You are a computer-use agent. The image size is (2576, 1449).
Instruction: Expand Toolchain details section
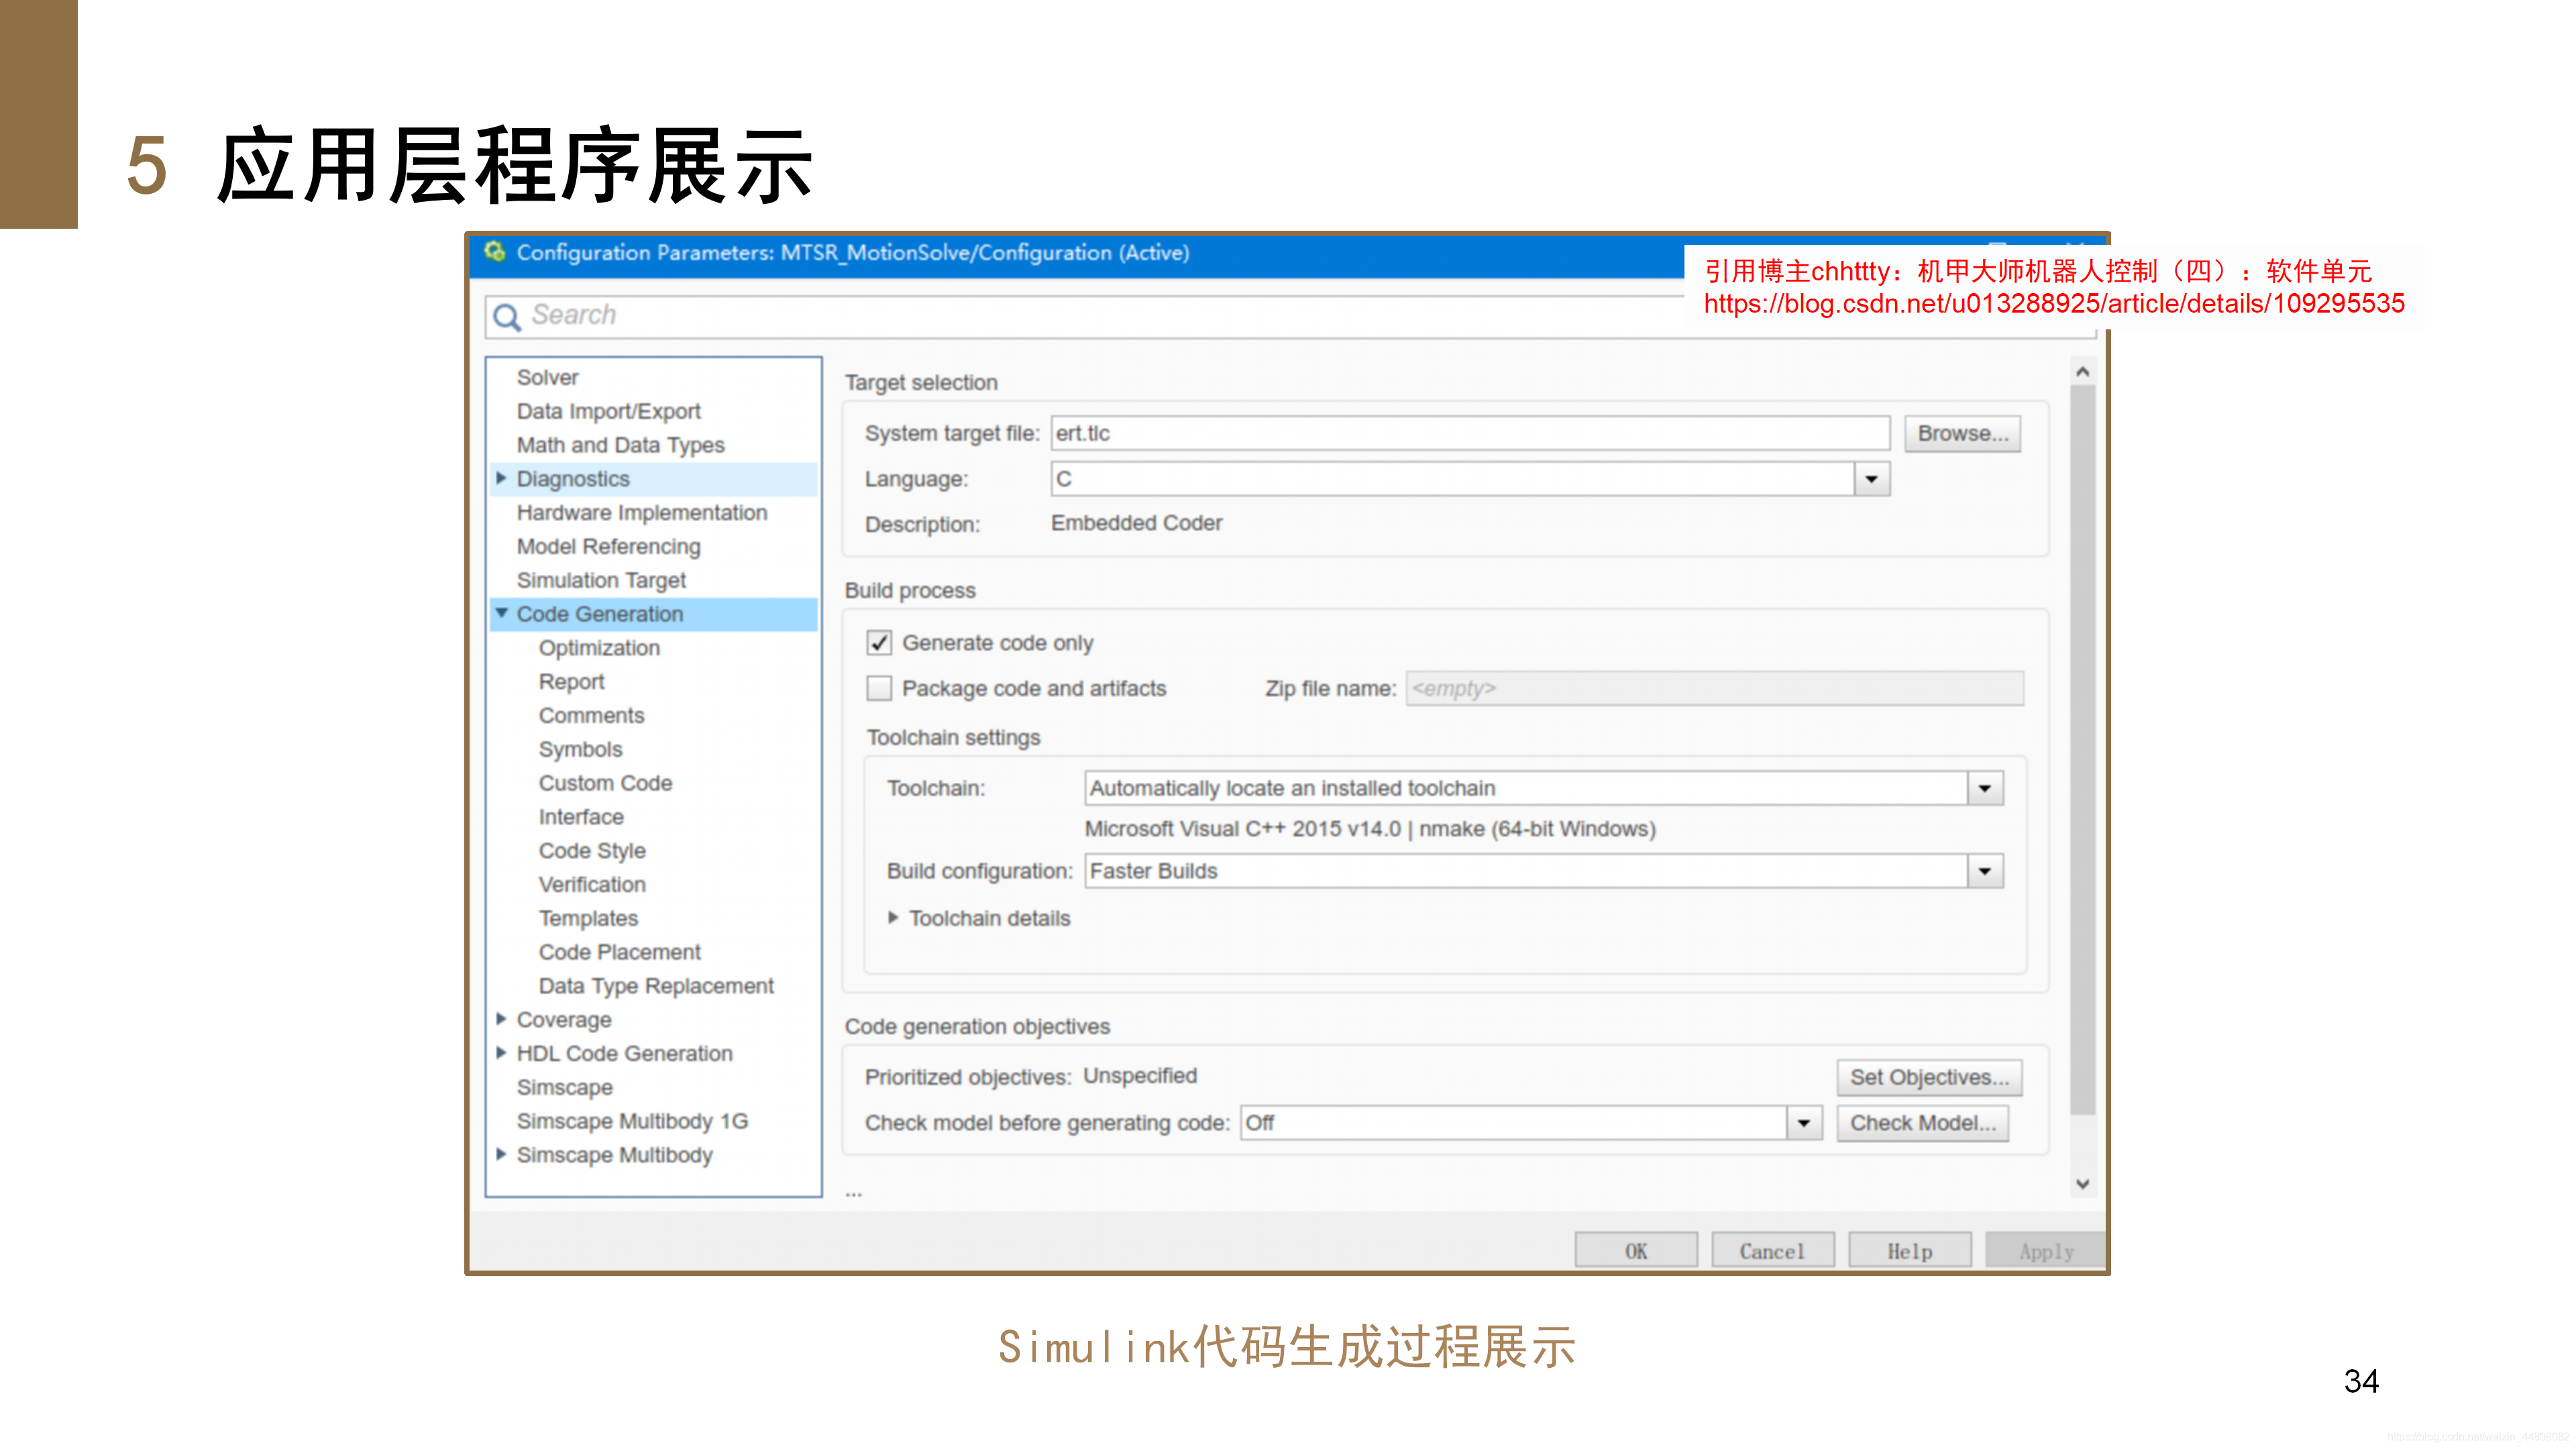pyautogui.click(x=893, y=918)
